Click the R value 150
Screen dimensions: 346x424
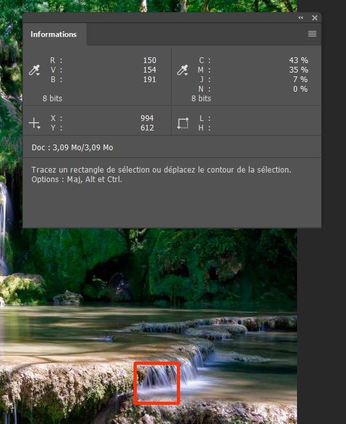tap(149, 60)
